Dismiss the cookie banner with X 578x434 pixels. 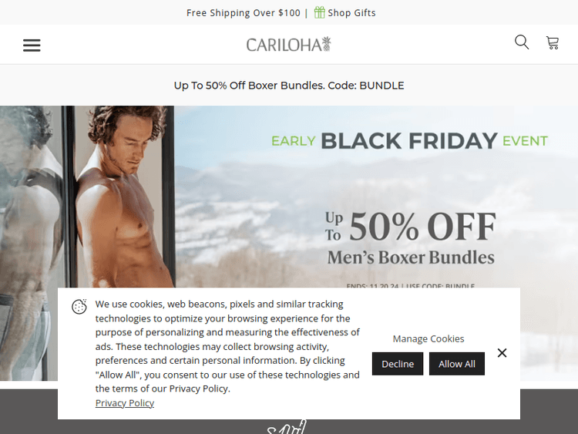pyautogui.click(x=502, y=353)
